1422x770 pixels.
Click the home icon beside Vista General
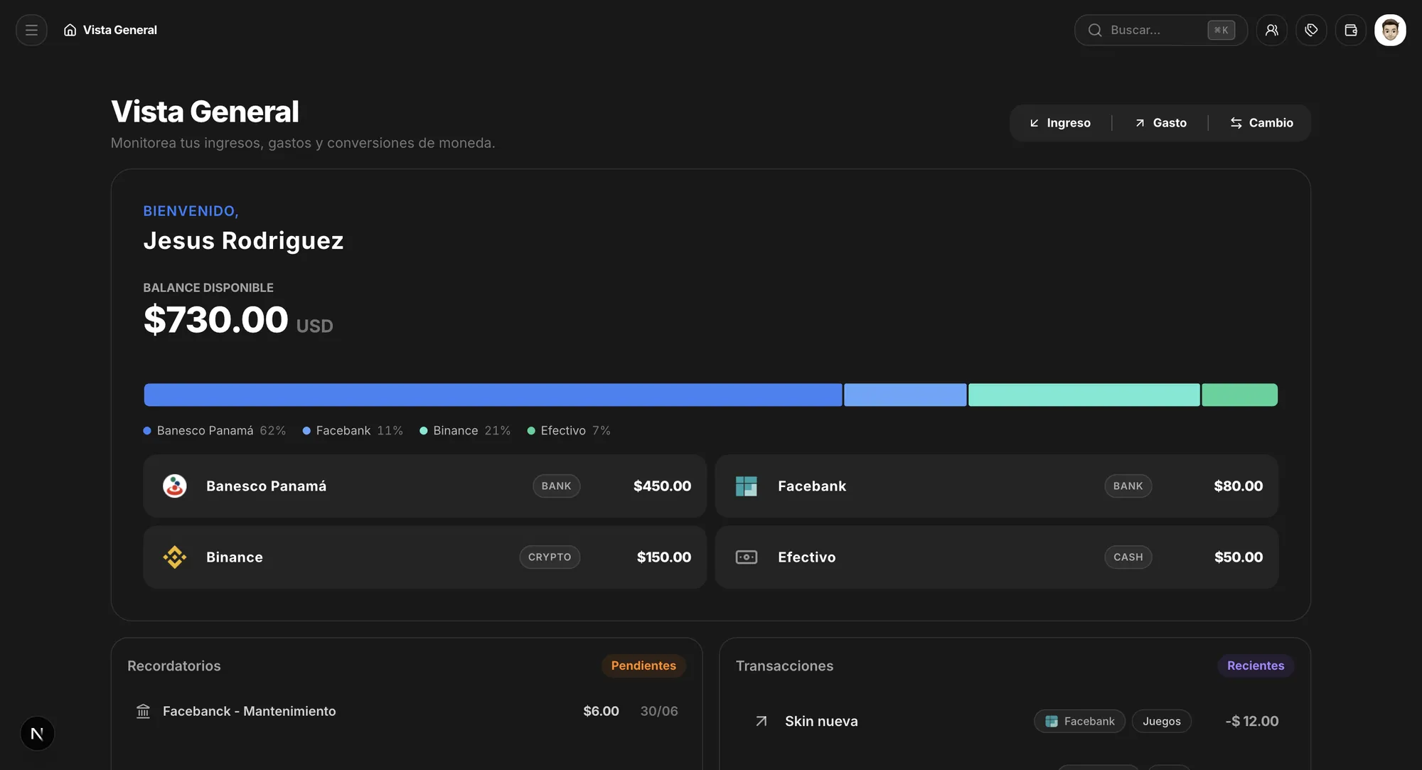pyautogui.click(x=70, y=30)
